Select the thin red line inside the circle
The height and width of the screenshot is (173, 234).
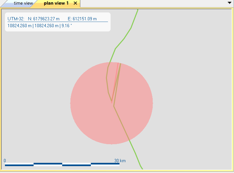click(115, 82)
